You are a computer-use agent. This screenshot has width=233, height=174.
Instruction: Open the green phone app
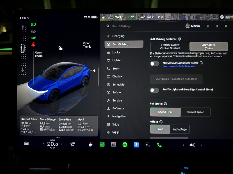[159, 145]
